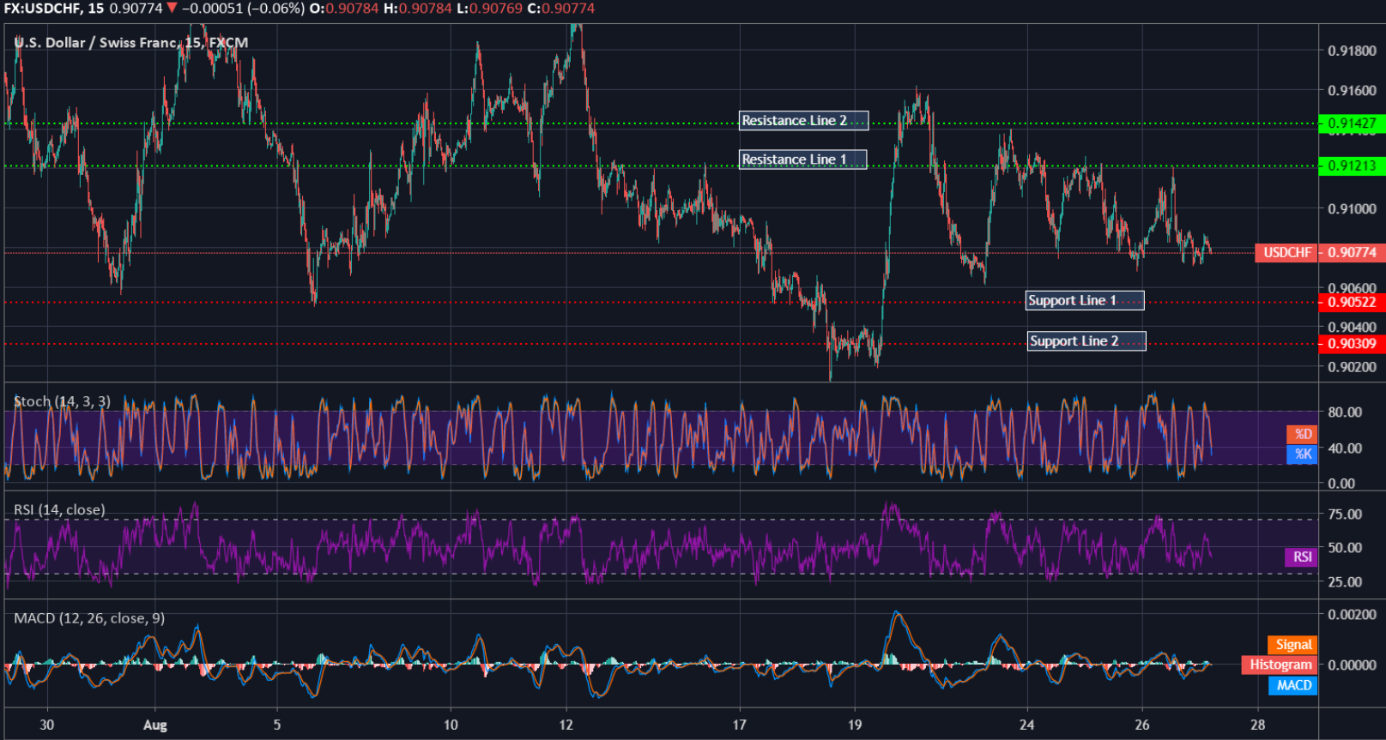This screenshot has height=740, width=1386.
Task: Click date 19 on the time axis
Action: pyautogui.click(x=855, y=725)
